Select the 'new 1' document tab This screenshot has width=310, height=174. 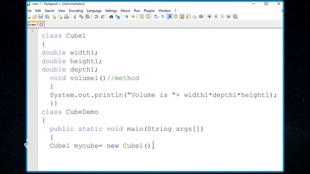pyautogui.click(x=34, y=25)
